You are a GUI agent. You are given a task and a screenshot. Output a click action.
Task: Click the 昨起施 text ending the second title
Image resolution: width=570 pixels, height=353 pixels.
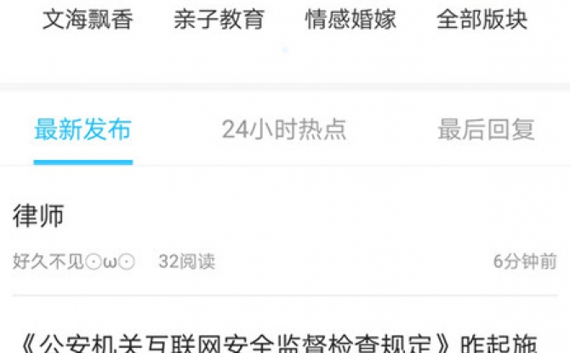click(x=499, y=343)
